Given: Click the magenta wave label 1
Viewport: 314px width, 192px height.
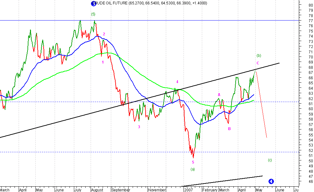Looking at the screenshot, I should point(103,62).
